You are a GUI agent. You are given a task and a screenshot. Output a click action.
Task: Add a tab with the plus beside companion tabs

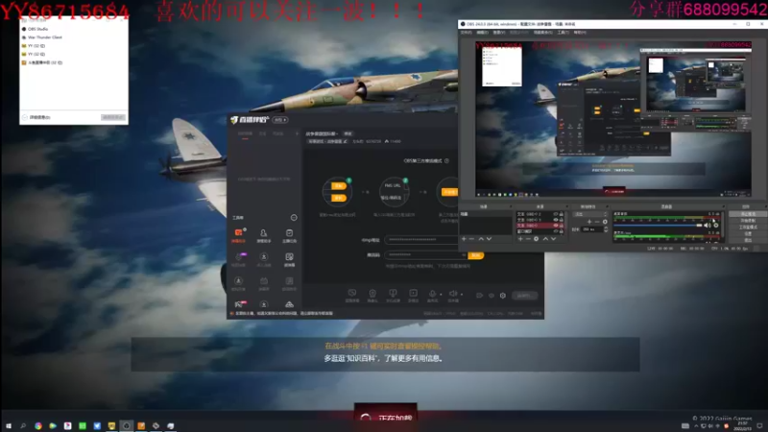[297, 133]
